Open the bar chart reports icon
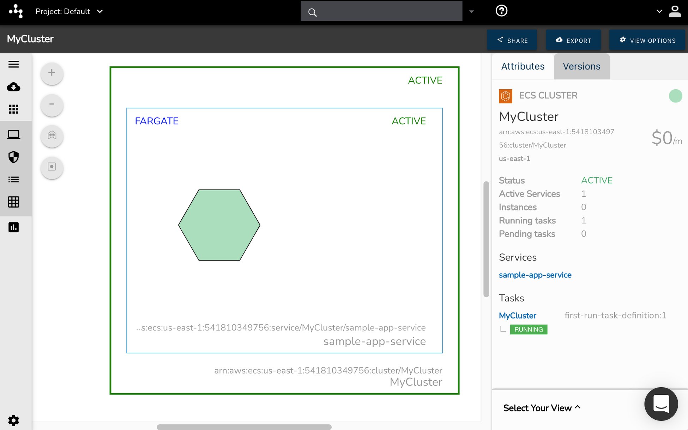688x430 pixels. coord(13,227)
